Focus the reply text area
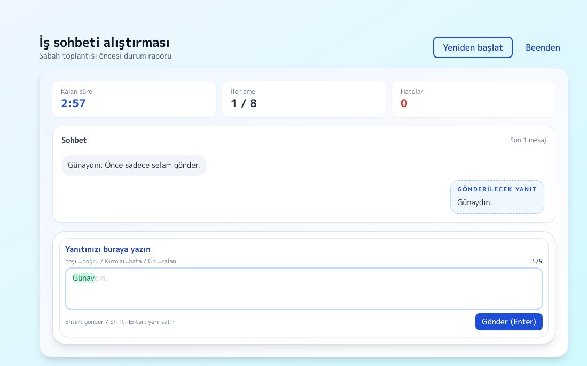The width and height of the screenshot is (587, 366). 303,289
